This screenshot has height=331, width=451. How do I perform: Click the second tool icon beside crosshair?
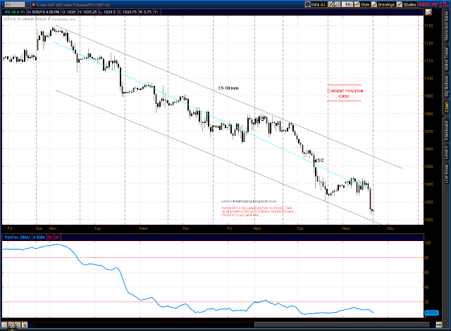[338, 5]
